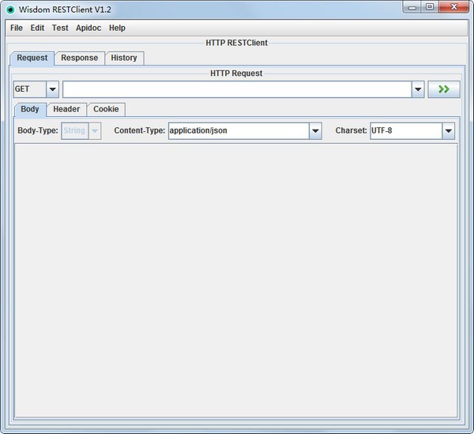Image resolution: width=474 pixels, height=434 pixels.
Task: Click the Content-Type label
Action: [140, 130]
